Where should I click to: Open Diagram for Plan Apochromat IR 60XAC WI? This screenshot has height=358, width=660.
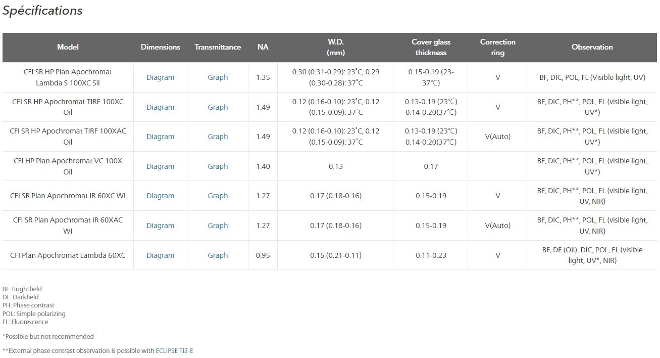[x=160, y=226]
